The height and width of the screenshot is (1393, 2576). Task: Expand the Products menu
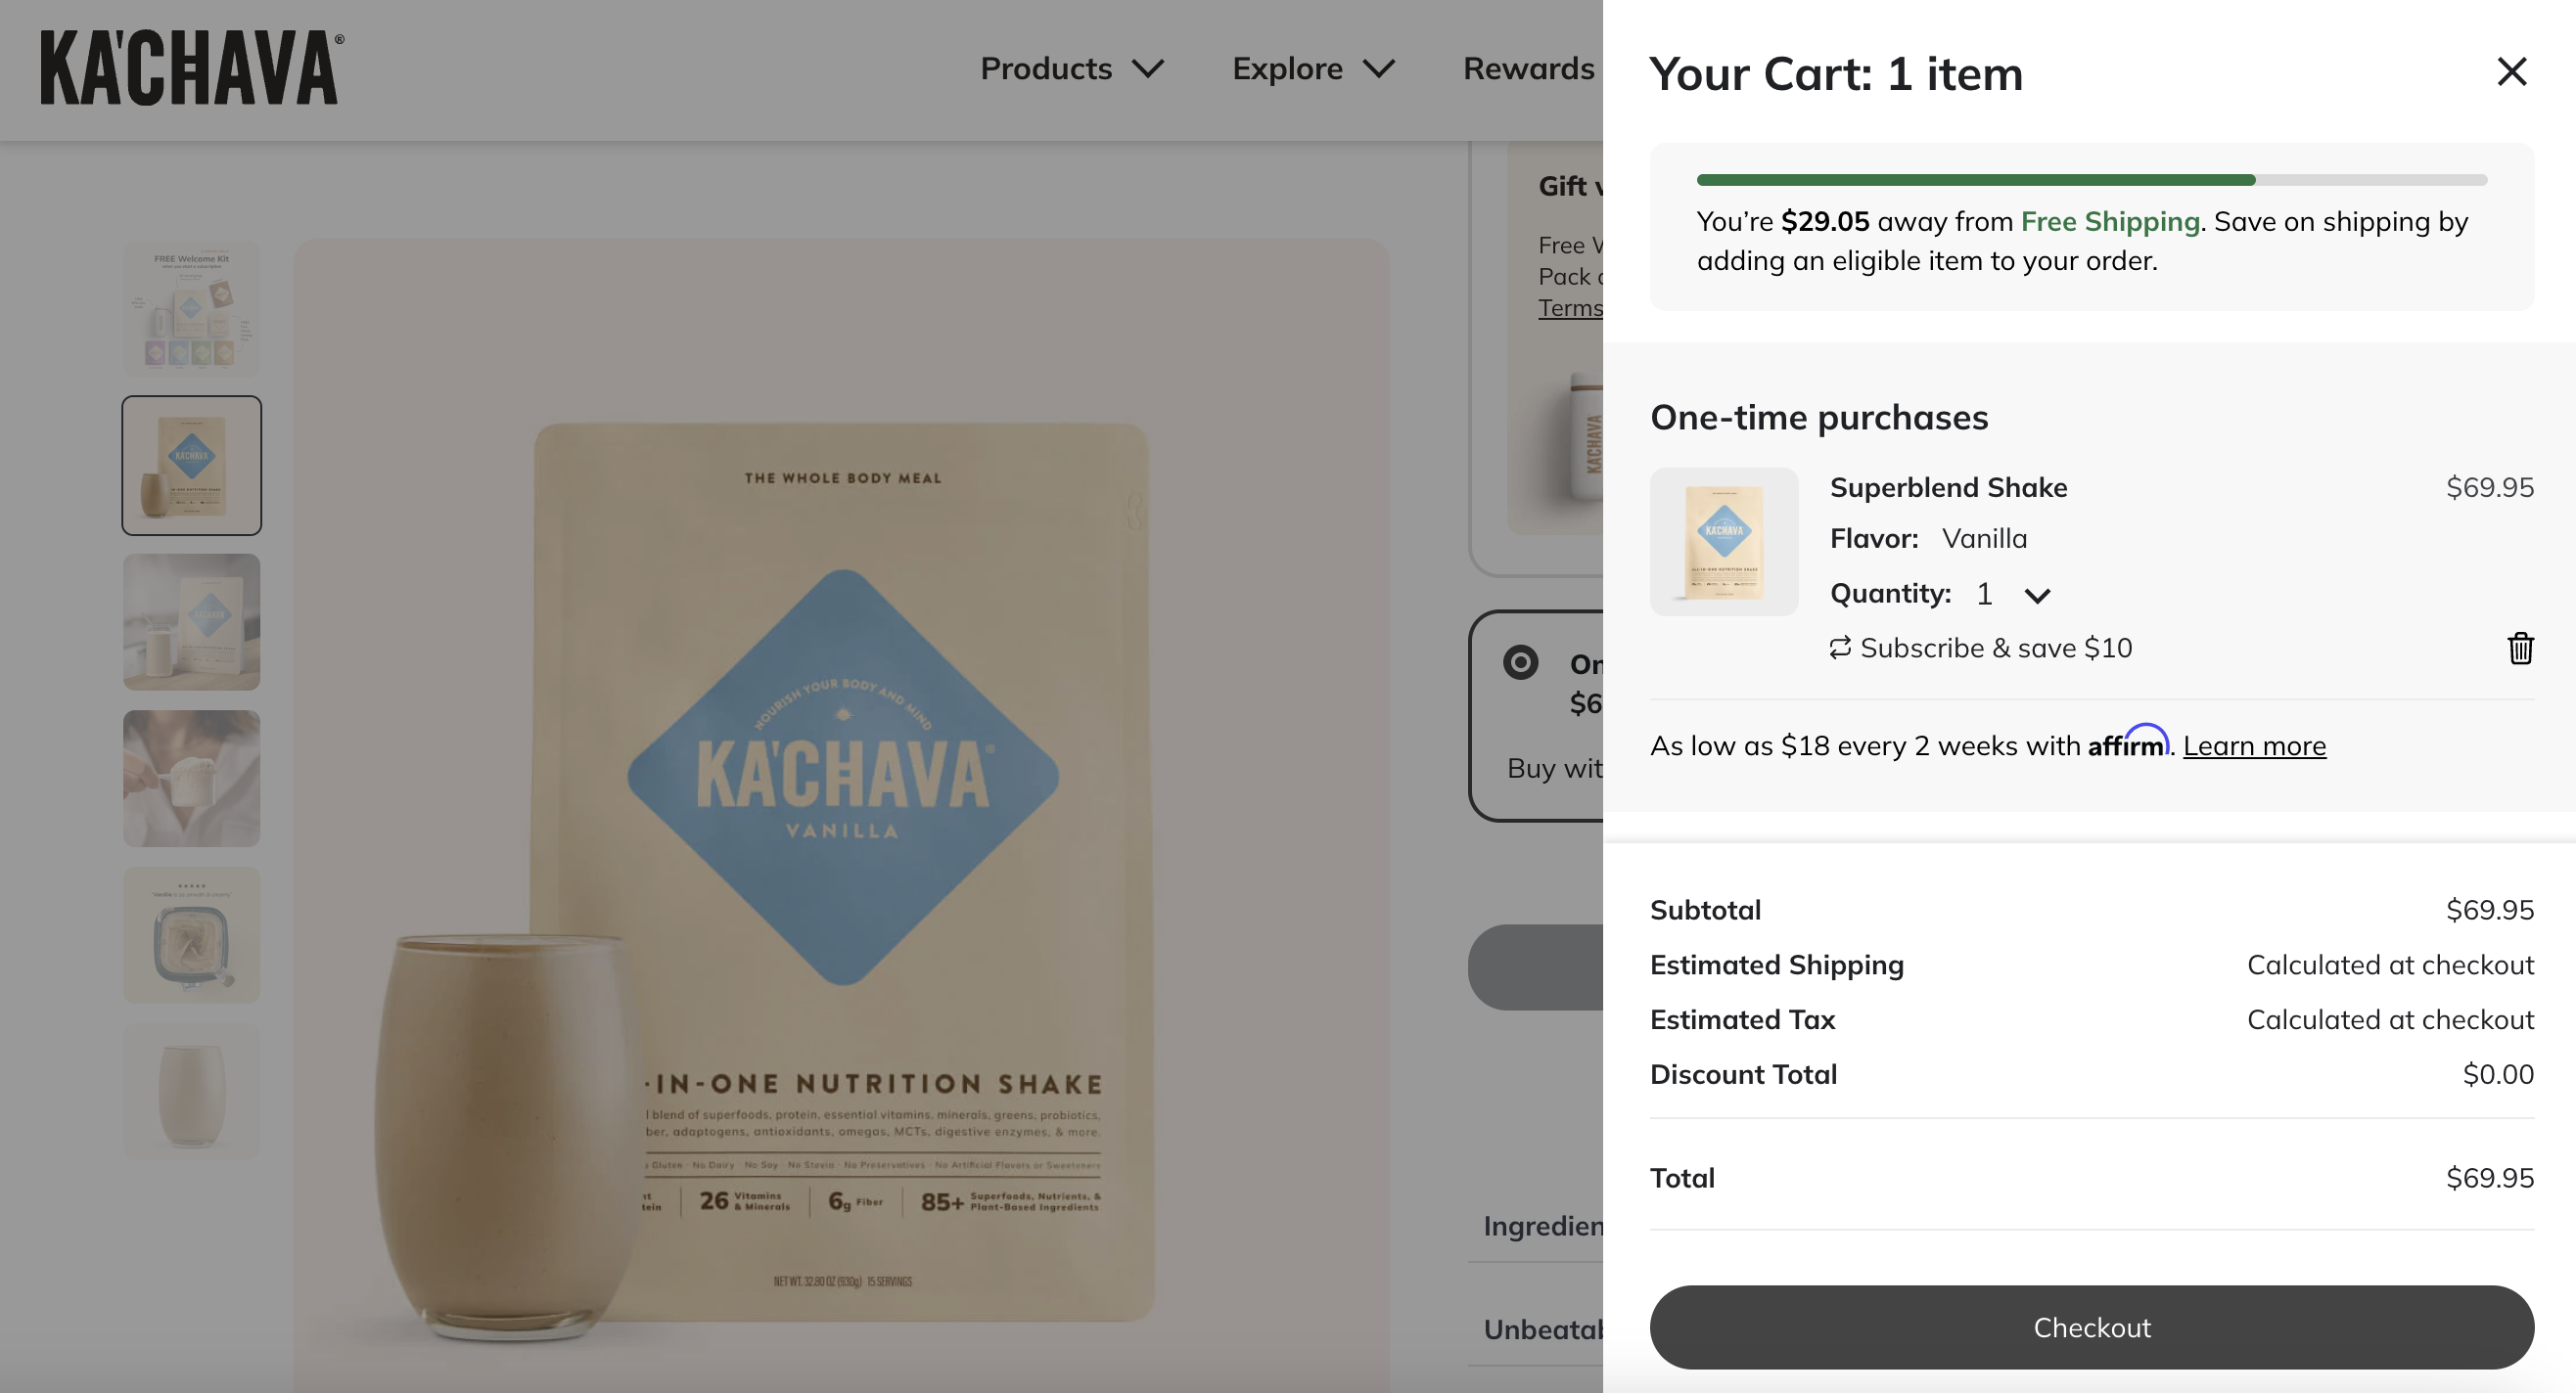(1072, 67)
